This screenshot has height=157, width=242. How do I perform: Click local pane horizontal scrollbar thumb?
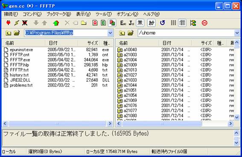57,124
